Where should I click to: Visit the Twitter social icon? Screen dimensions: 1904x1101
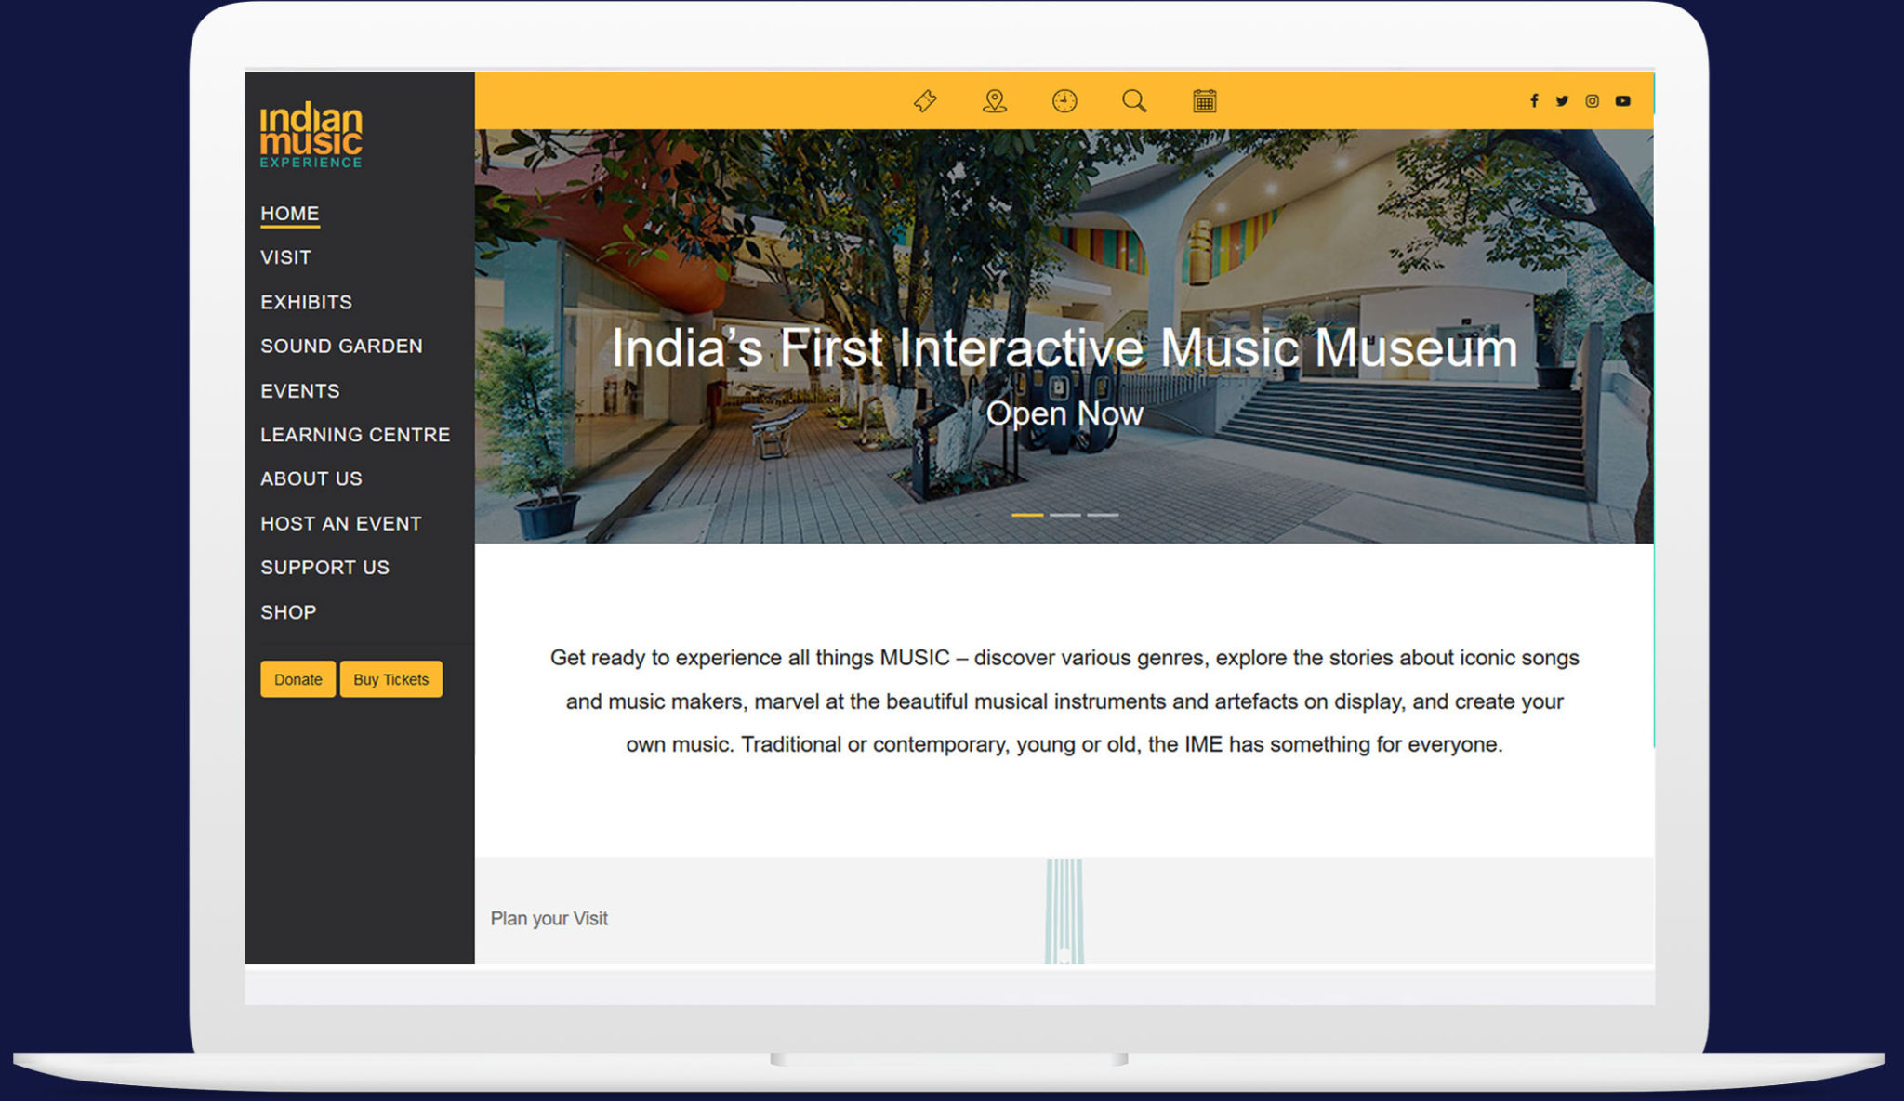[x=1562, y=100]
